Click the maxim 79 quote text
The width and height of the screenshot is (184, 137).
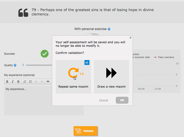click(x=92, y=12)
